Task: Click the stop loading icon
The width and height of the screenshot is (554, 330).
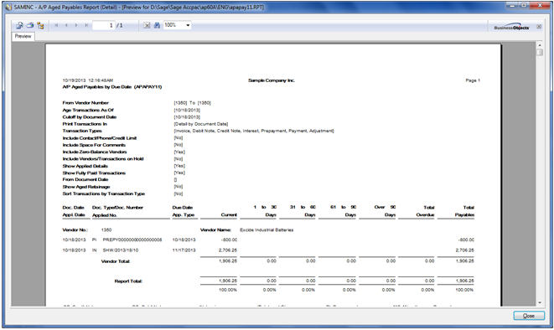Action: [x=147, y=25]
